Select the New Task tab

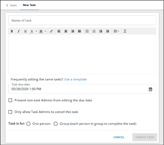click(x=29, y=5)
